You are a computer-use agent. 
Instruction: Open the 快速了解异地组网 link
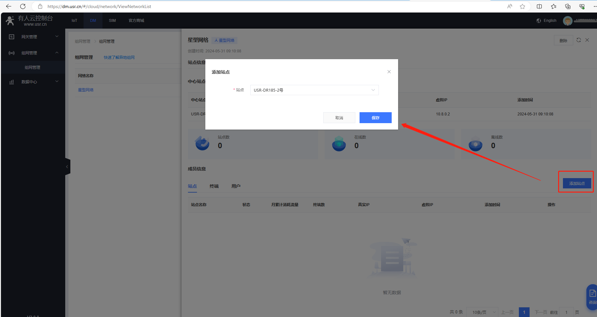pos(119,58)
